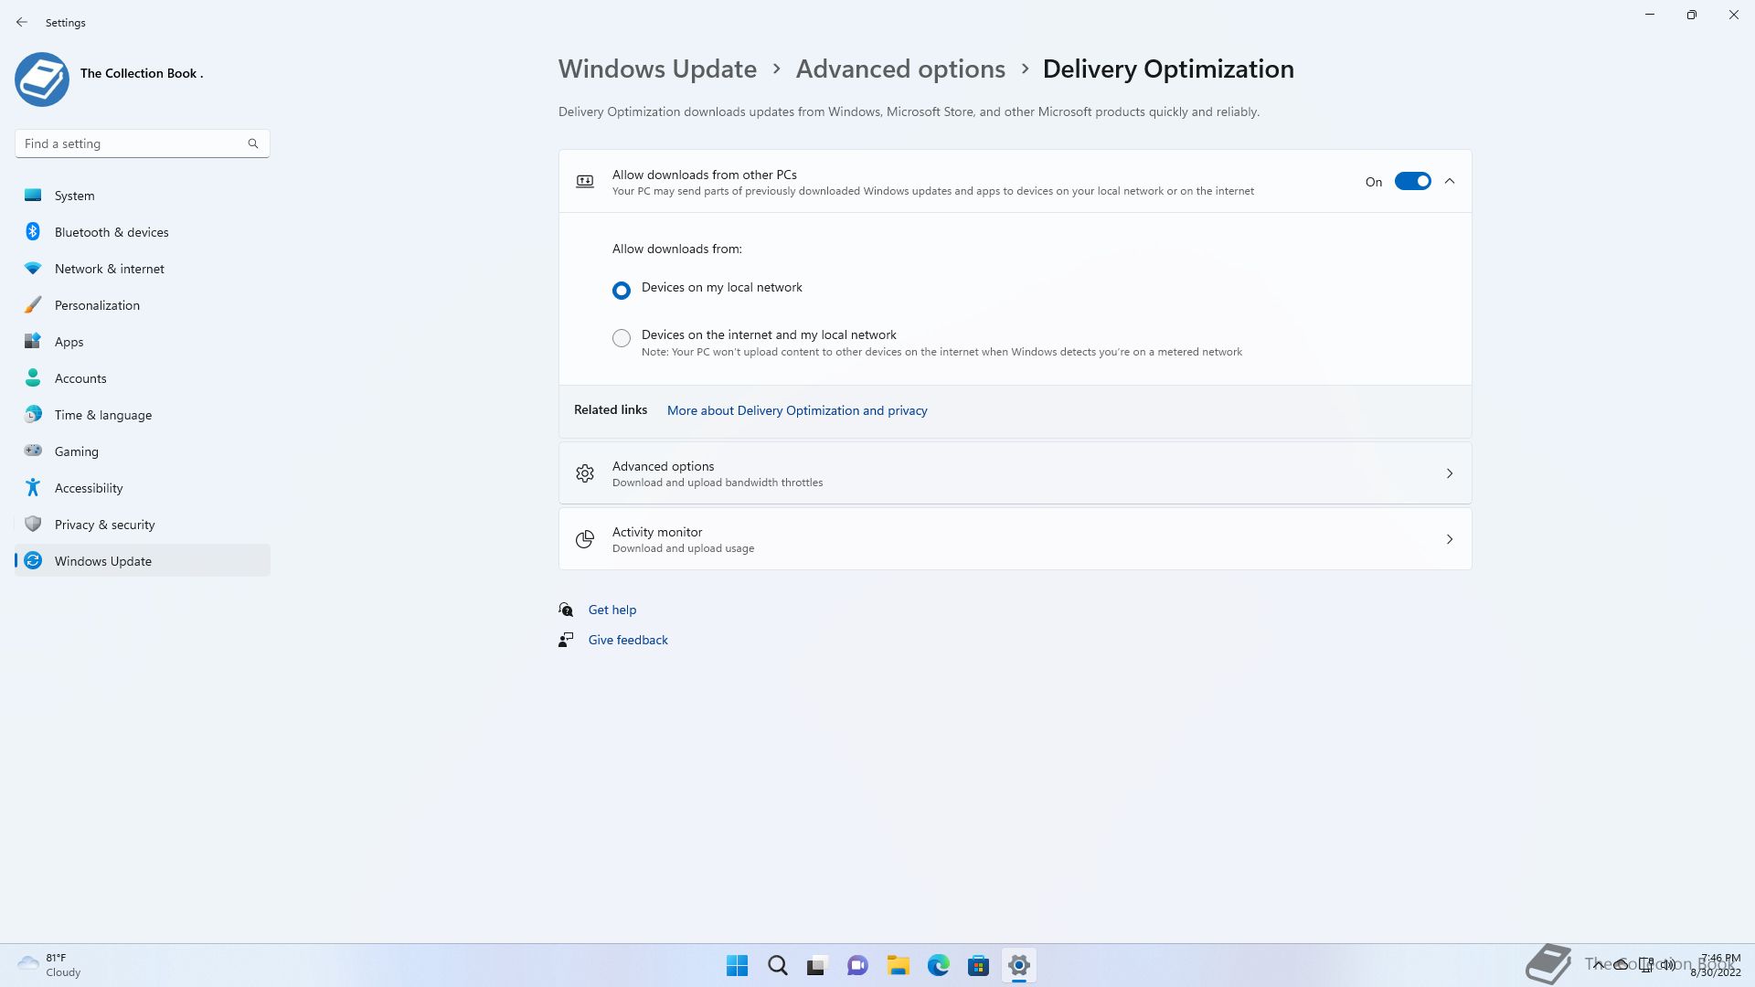Click the Get help icon
The image size is (1755, 987).
[566, 610]
